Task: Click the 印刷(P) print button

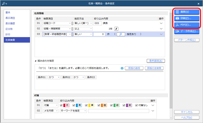Action: 187,18
